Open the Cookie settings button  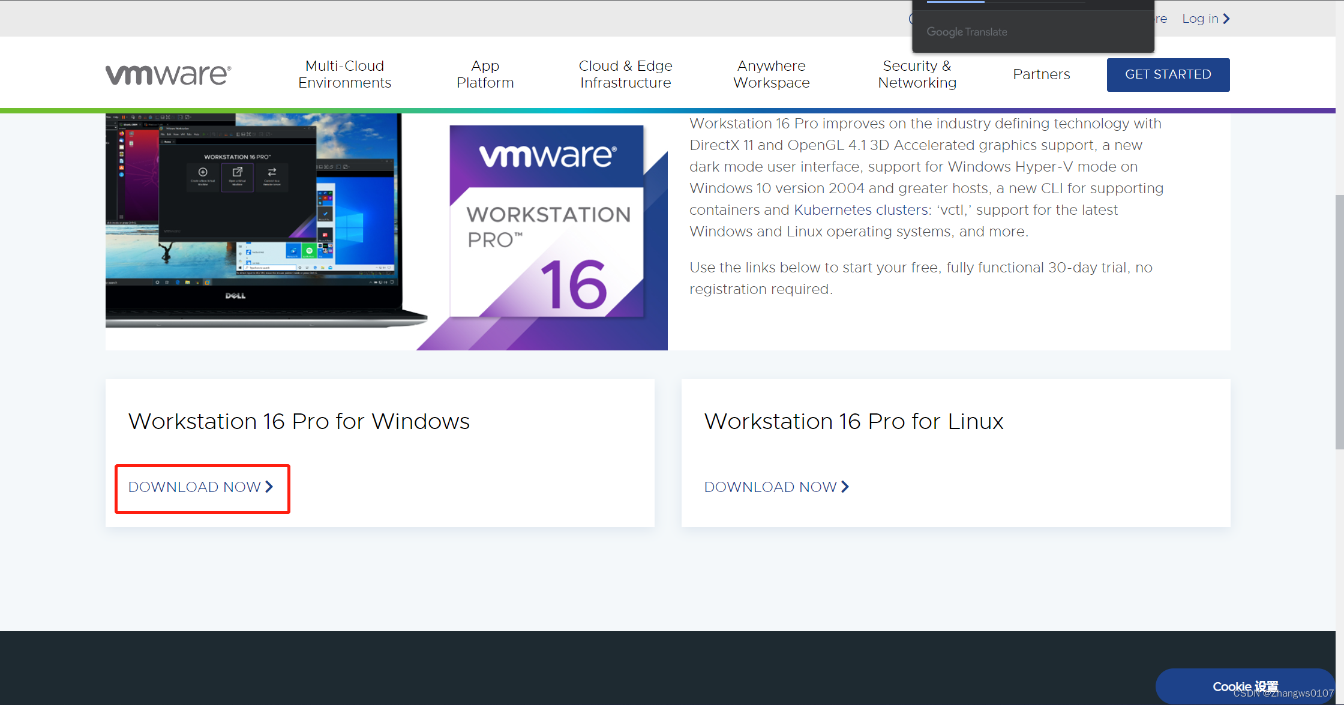(x=1245, y=686)
